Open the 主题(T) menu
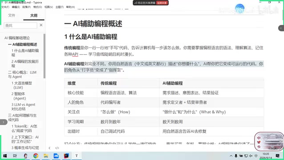The image size is (284, 160). tap(59, 7)
